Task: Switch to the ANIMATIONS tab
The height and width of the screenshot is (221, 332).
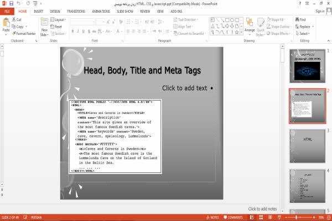Action: pyautogui.click(x=101, y=12)
